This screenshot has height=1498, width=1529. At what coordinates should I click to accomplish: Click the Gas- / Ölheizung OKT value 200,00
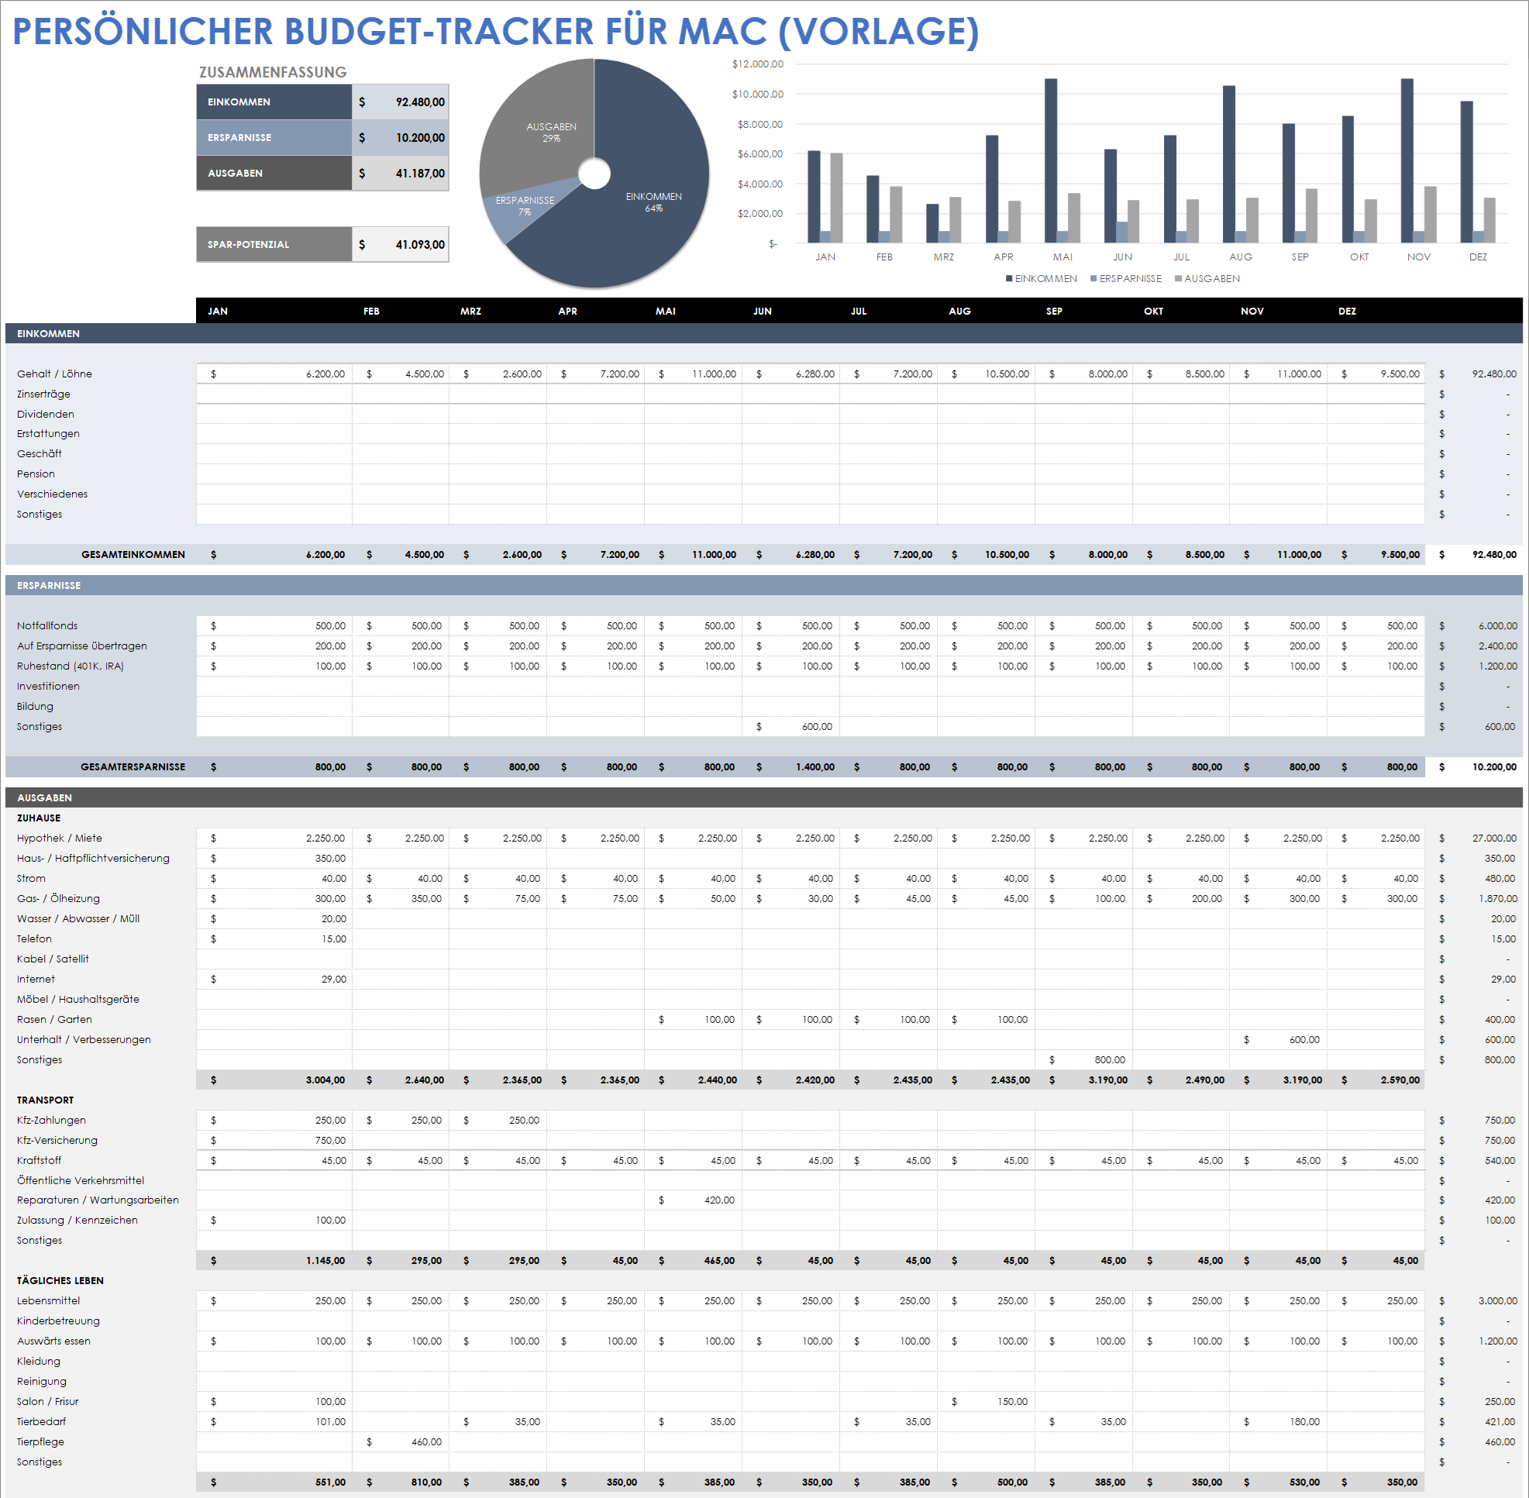1180,899
